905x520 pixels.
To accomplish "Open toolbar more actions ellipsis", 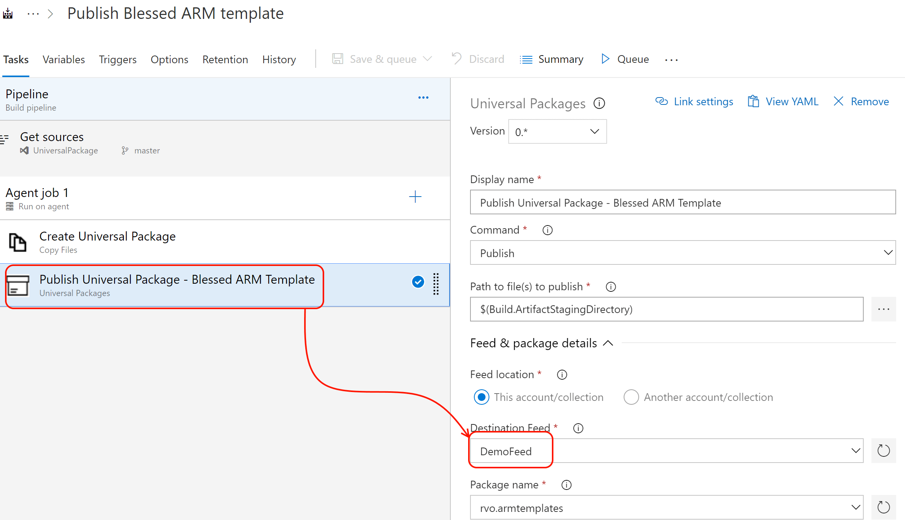I will (671, 60).
